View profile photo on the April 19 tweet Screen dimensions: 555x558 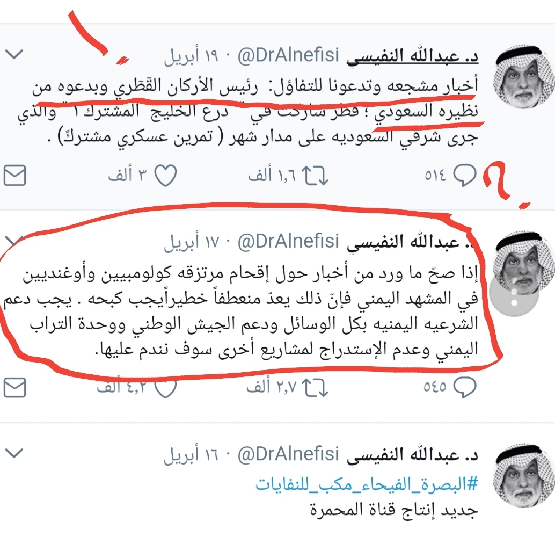pos(523,77)
